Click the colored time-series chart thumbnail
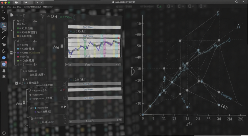This screenshot has width=248, height=136. click(95, 48)
